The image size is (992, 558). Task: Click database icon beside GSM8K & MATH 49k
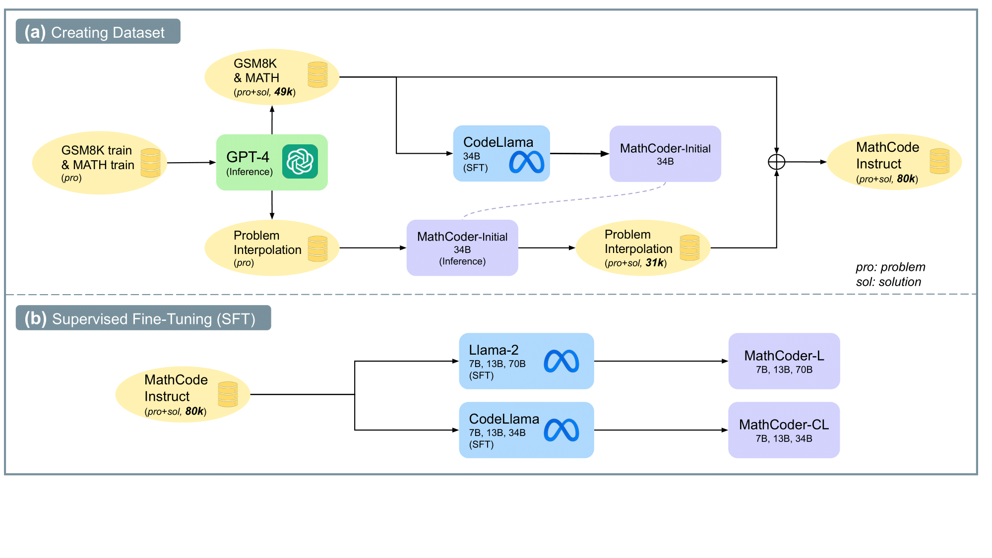click(317, 75)
